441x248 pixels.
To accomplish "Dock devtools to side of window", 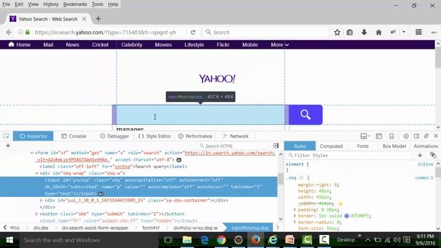I will (x=416, y=136).
